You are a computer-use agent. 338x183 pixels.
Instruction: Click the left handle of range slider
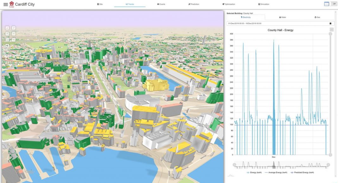(235, 165)
